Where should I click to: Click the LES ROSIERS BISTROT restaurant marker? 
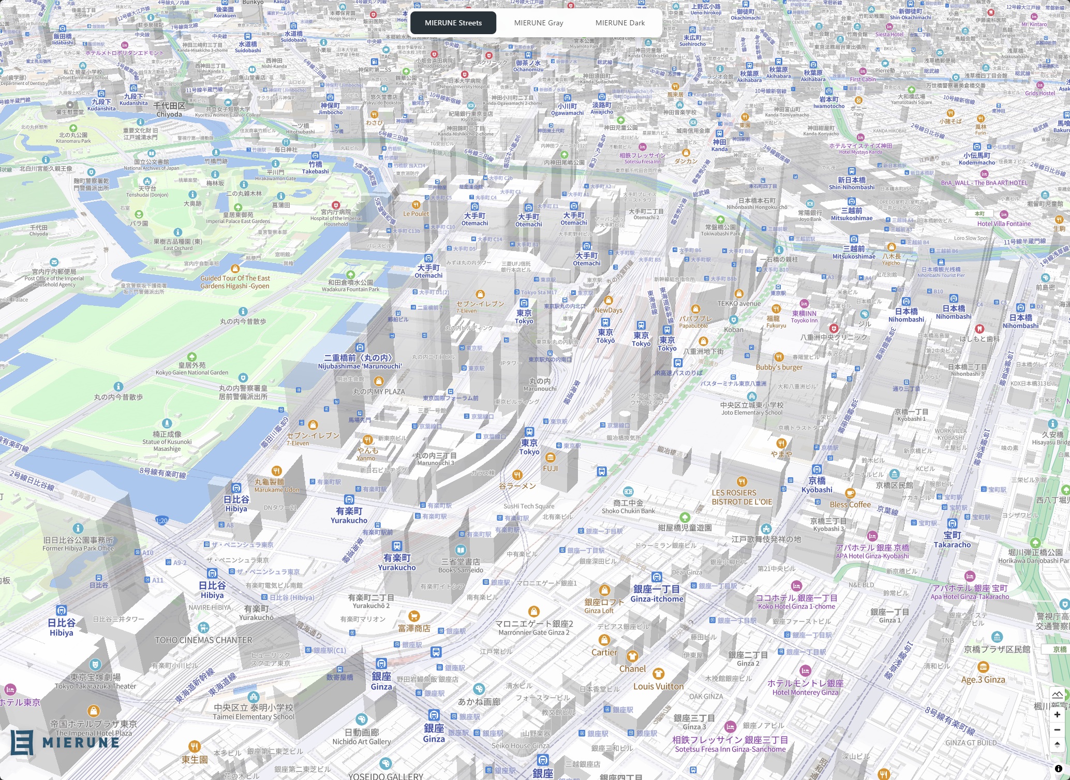pos(741,481)
